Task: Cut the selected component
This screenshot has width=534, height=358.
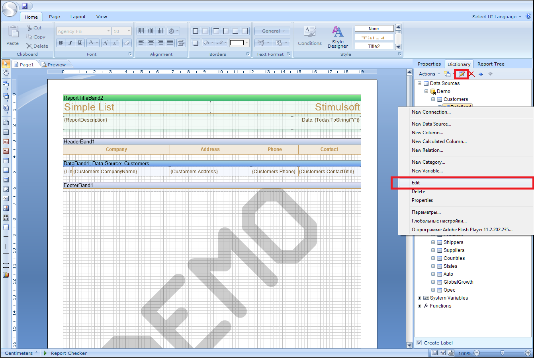Action: (x=34, y=28)
